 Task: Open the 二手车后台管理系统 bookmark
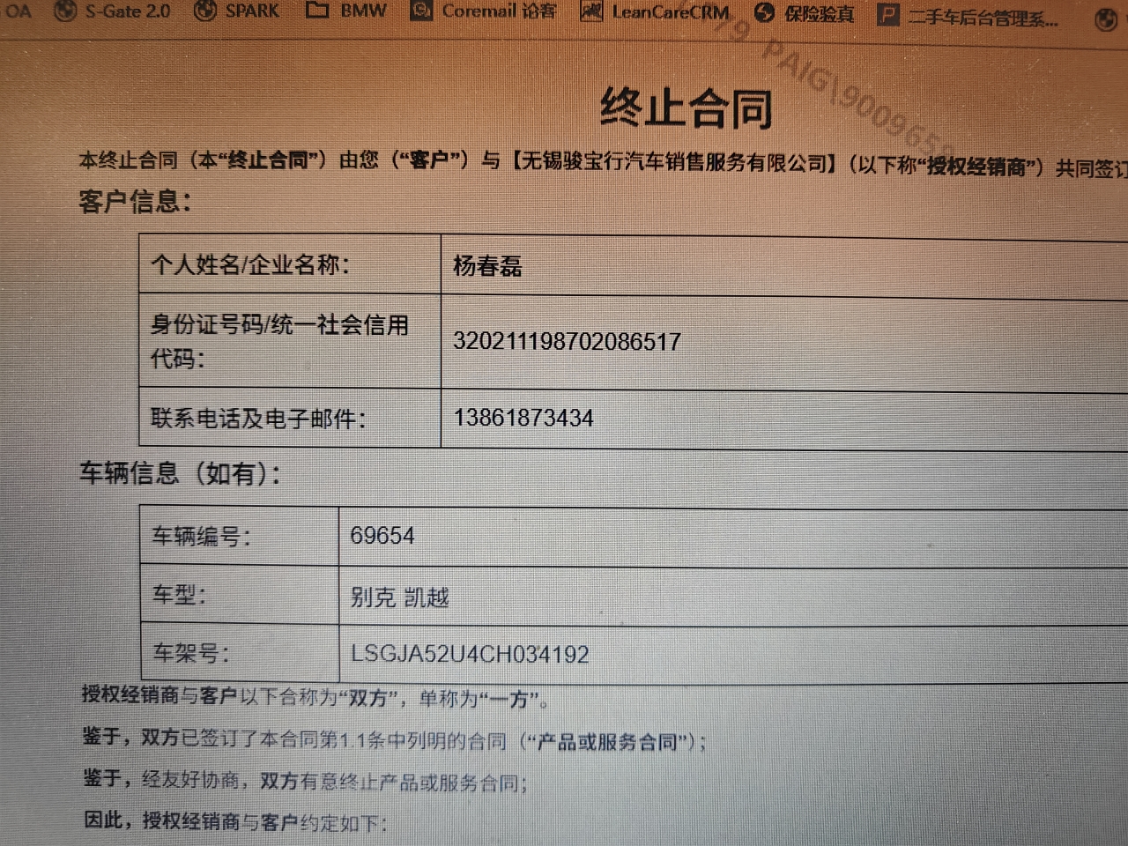pos(968,16)
